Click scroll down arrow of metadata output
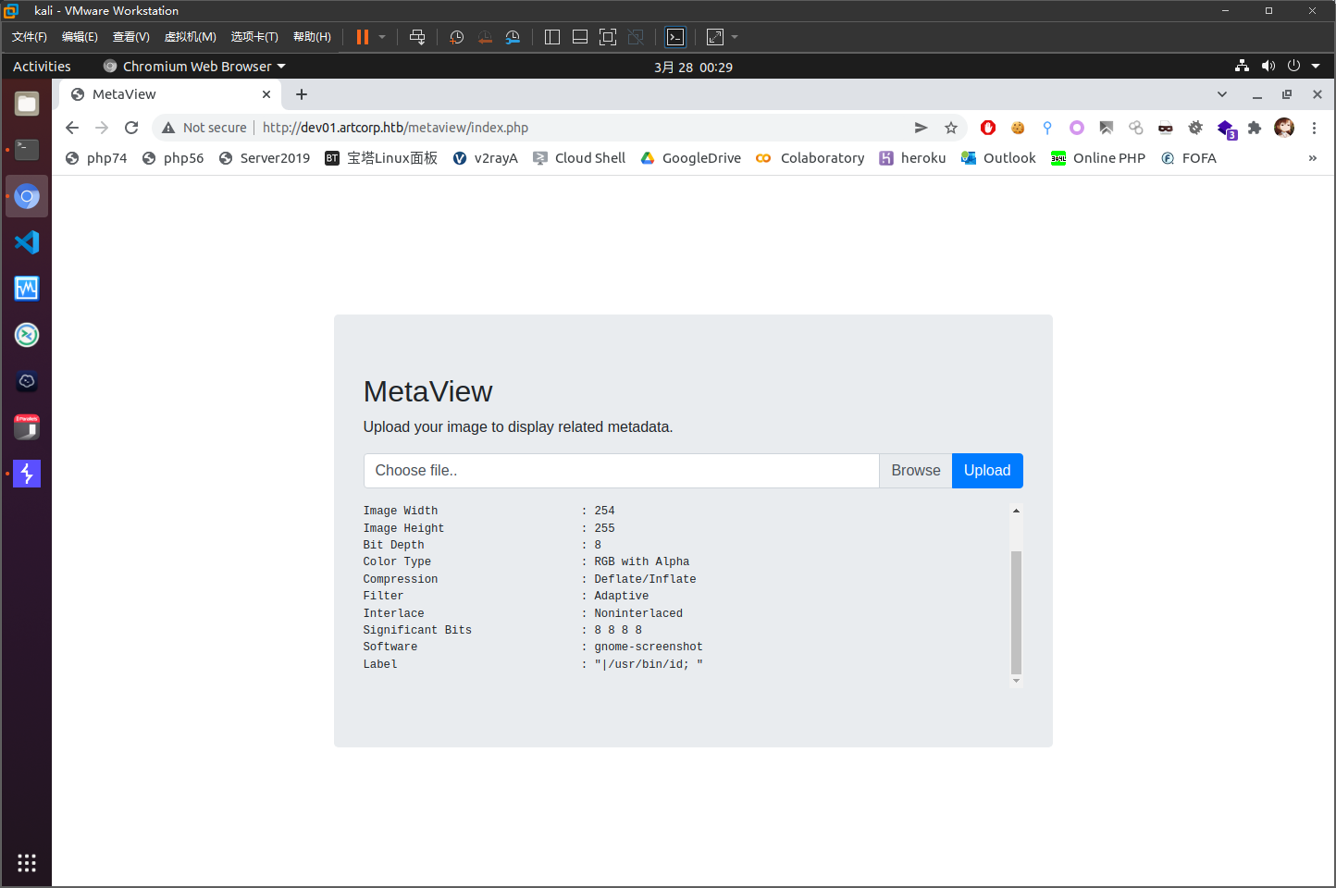The image size is (1336, 888). click(x=1016, y=681)
